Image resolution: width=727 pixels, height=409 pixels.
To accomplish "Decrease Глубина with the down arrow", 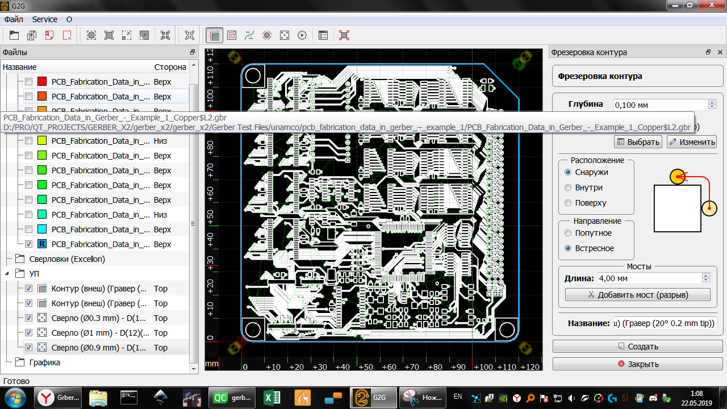I will [712, 107].
